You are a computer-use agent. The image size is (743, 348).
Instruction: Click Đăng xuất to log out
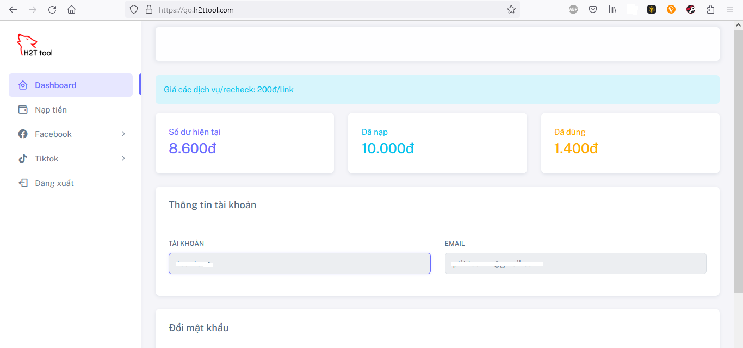pyautogui.click(x=53, y=183)
